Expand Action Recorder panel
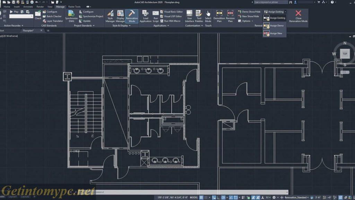Viewport: 355px width, 200px height. [14, 26]
